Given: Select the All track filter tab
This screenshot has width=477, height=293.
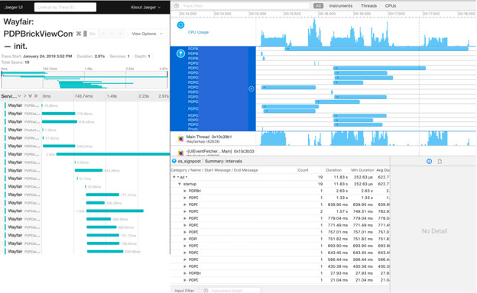Looking at the screenshot, I should pyautogui.click(x=318, y=6).
